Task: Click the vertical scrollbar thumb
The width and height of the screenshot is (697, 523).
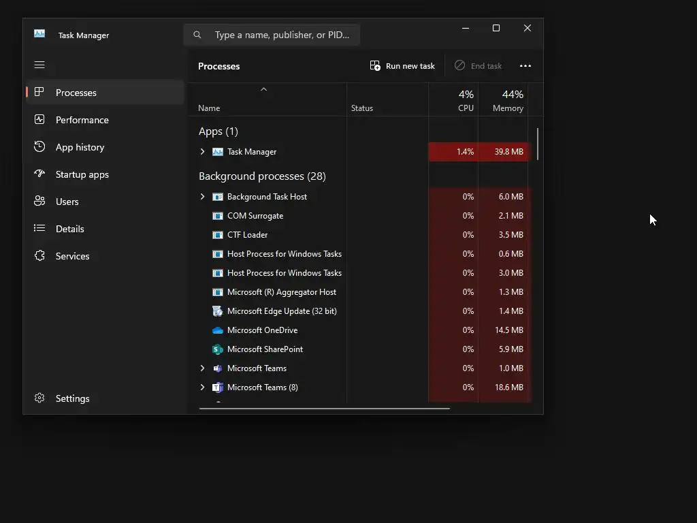Action: coord(538,144)
